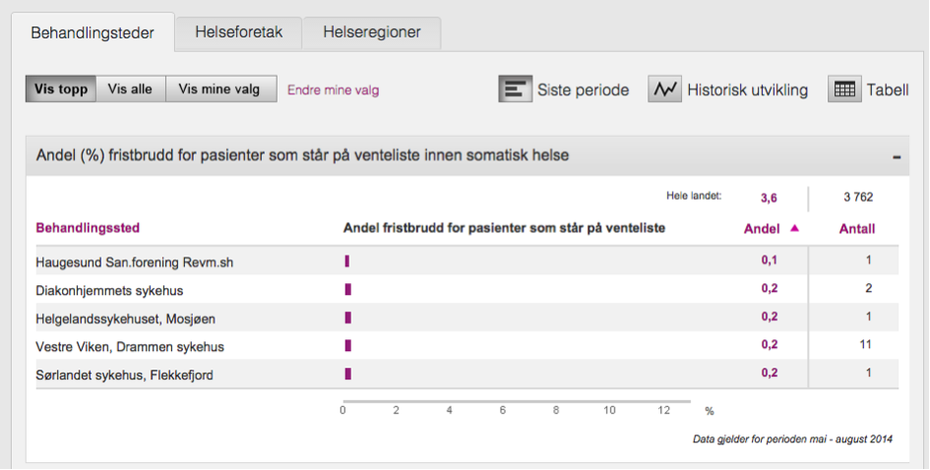Toggle Vis mine valg filter

pyautogui.click(x=219, y=89)
